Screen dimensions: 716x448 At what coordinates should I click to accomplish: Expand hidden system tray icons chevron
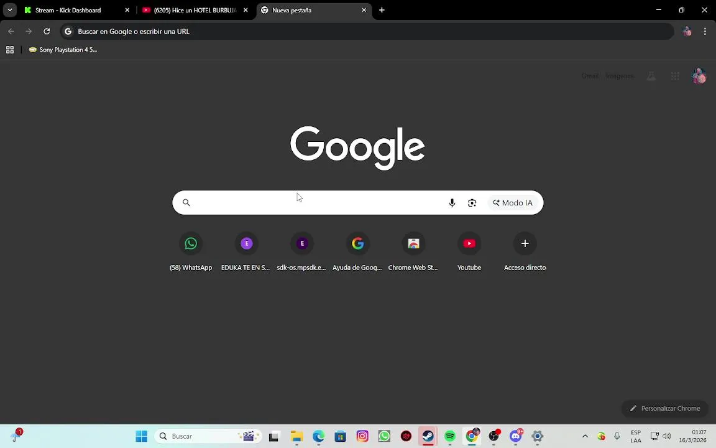click(585, 436)
